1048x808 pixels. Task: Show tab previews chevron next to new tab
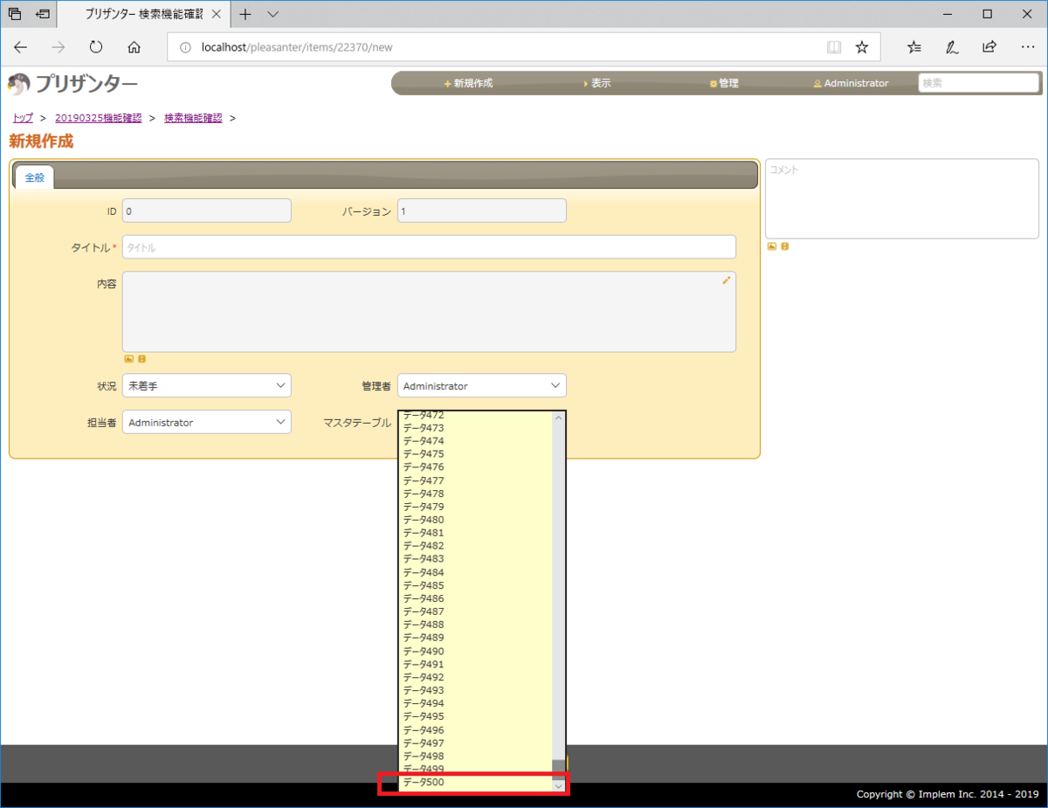[x=272, y=14]
